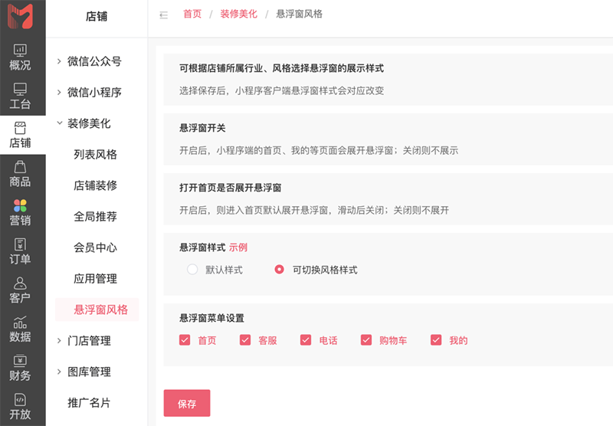Uncheck the 客服 menu checkbox
This screenshot has height=426, width=613.
tap(245, 340)
